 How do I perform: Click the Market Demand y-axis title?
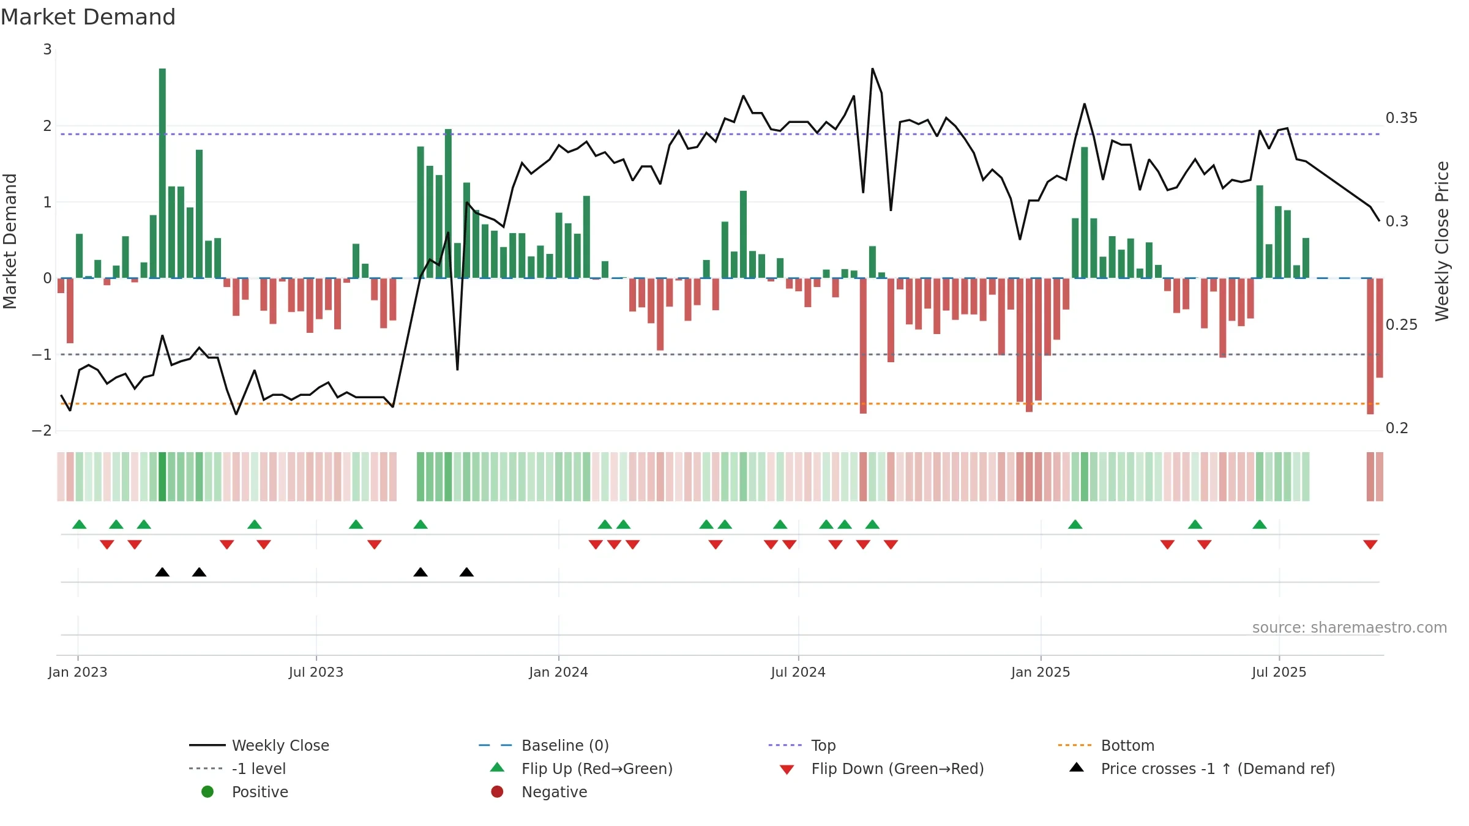point(10,241)
